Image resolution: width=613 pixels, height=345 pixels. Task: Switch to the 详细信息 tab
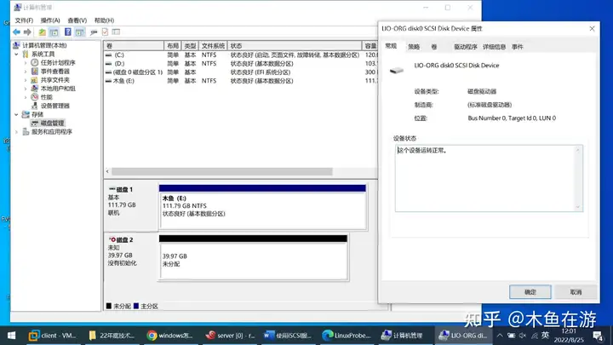(494, 47)
